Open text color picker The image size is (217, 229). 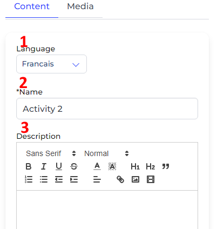[x=97, y=166]
